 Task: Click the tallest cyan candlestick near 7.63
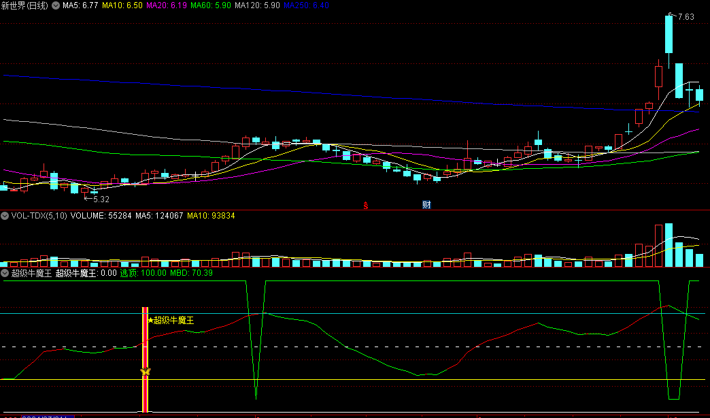click(x=669, y=35)
